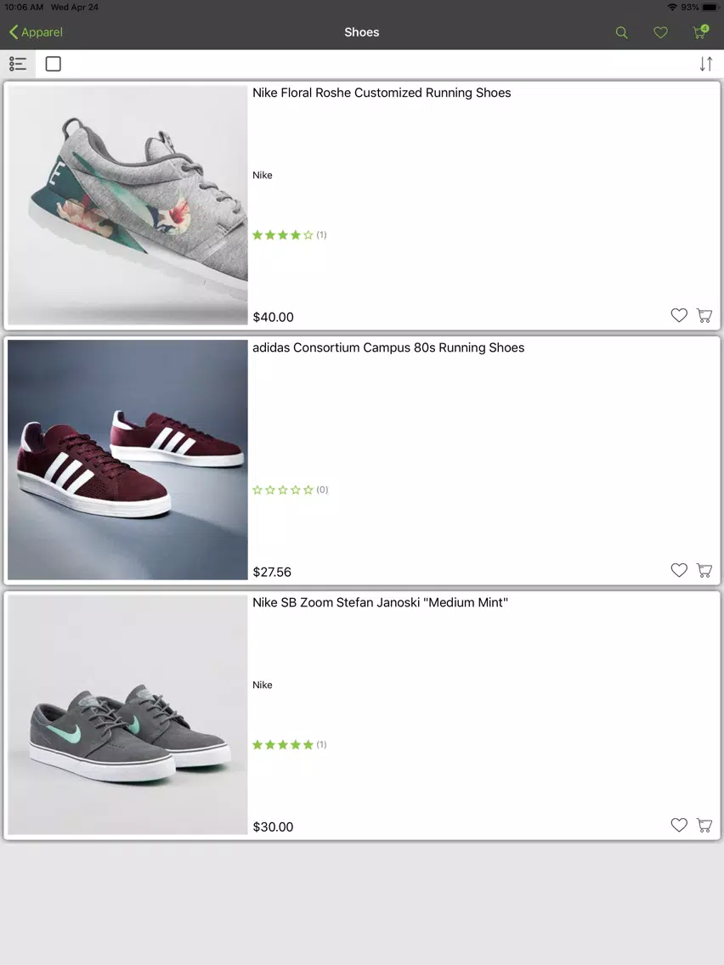The image size is (724, 965).
Task: Add Nike SB Zoom Stefan Janoski to cart
Action: point(704,825)
